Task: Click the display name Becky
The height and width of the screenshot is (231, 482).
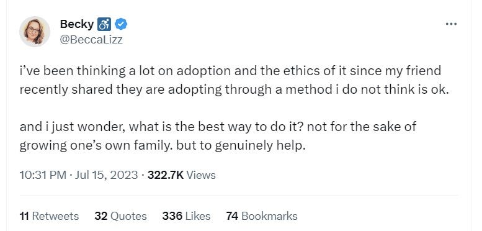Action: (x=77, y=24)
